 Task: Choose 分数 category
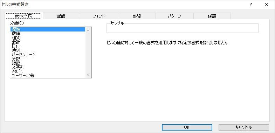coord(48,59)
